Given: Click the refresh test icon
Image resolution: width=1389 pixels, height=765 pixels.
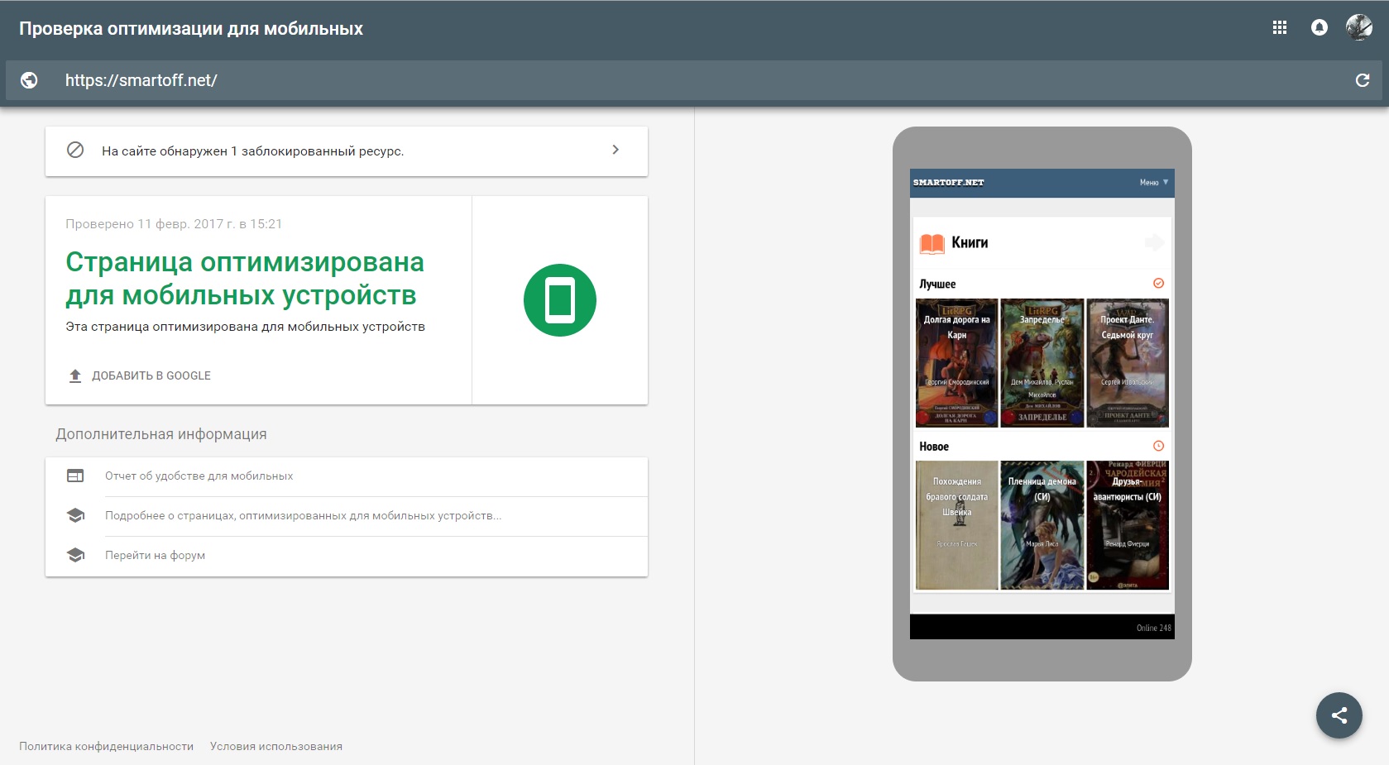Looking at the screenshot, I should pos(1362,80).
